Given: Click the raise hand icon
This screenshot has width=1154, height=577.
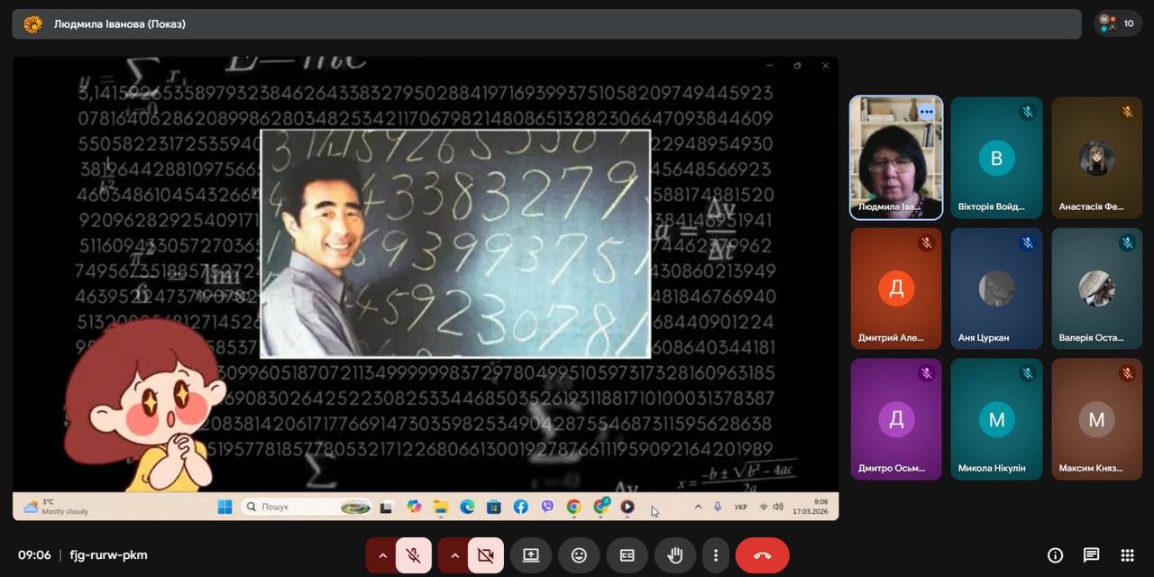Looking at the screenshot, I should coord(674,555).
